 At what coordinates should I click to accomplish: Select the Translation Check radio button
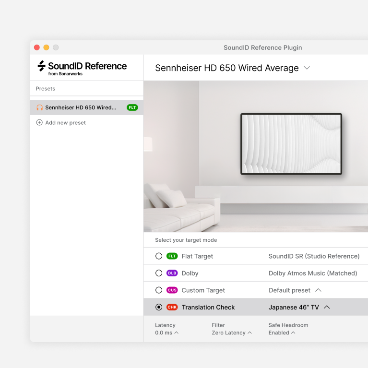point(159,307)
